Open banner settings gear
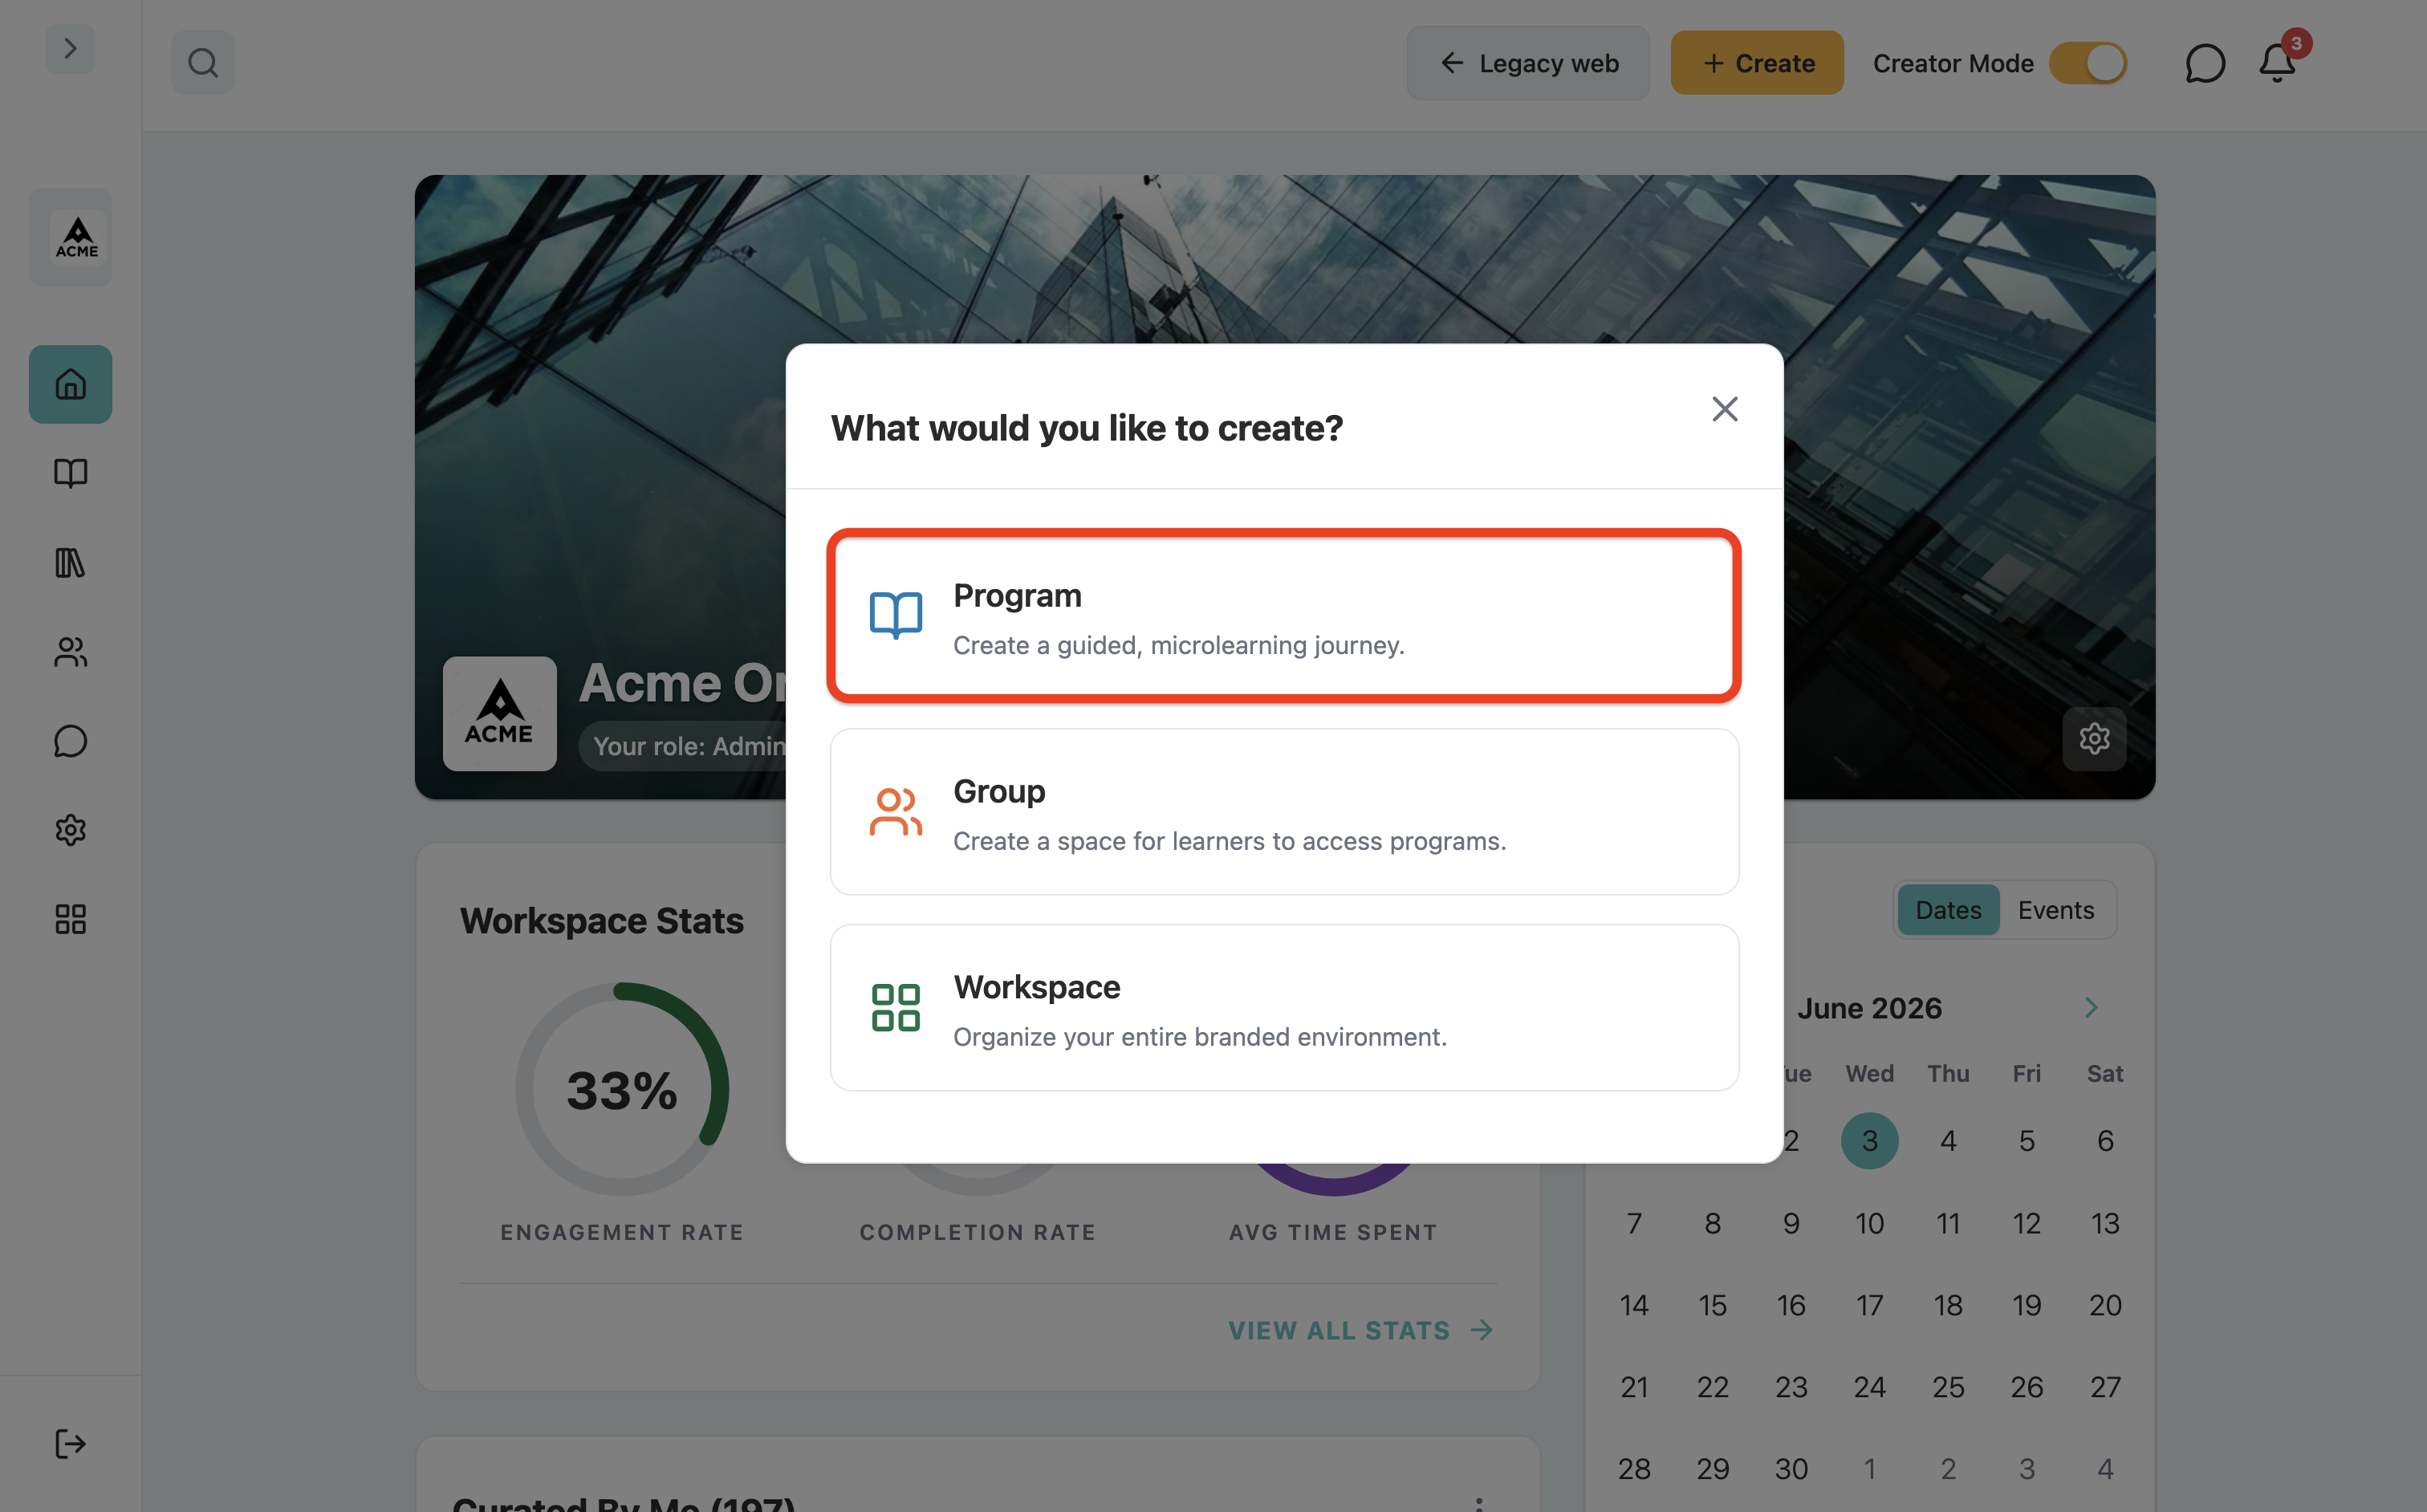2427x1512 pixels. (x=2094, y=739)
